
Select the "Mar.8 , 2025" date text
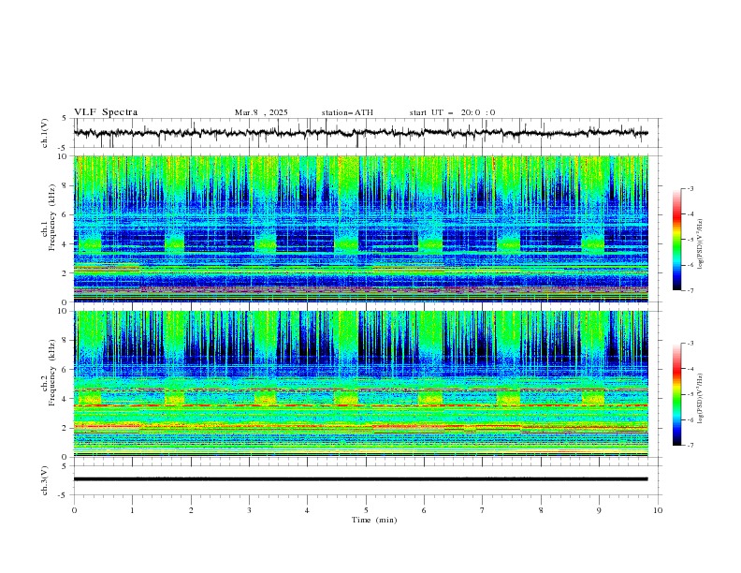(261, 112)
